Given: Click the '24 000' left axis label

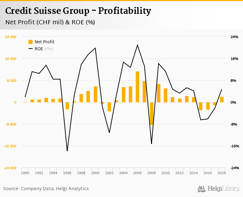Looking at the screenshot, I should coord(11,37).
